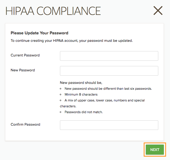
Task: Click the New Password label
Action: pos(23,70)
